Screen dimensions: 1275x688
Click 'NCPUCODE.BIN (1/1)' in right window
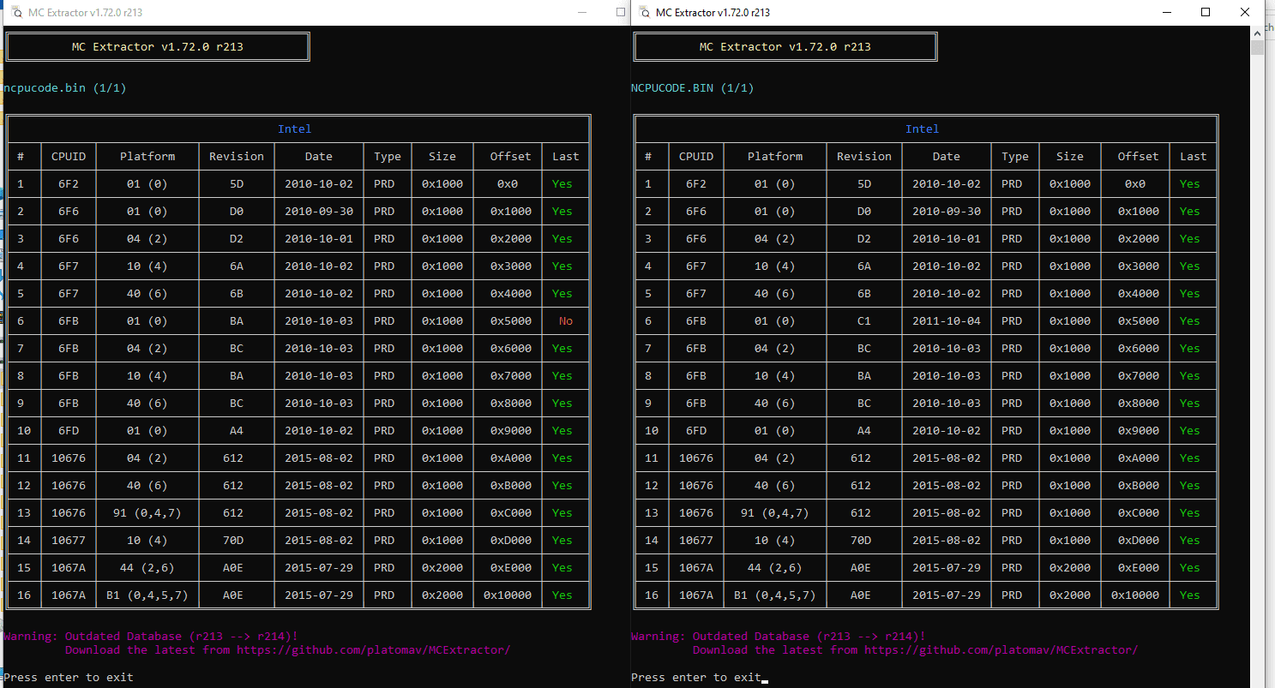(x=693, y=88)
